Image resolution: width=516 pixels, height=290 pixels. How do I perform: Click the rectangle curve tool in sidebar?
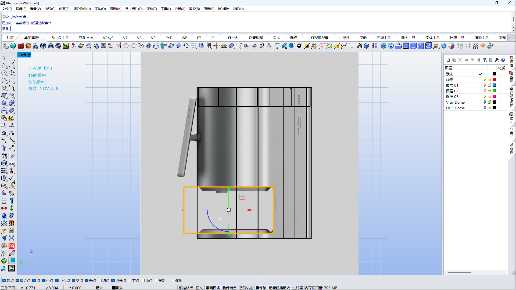pos(12,80)
